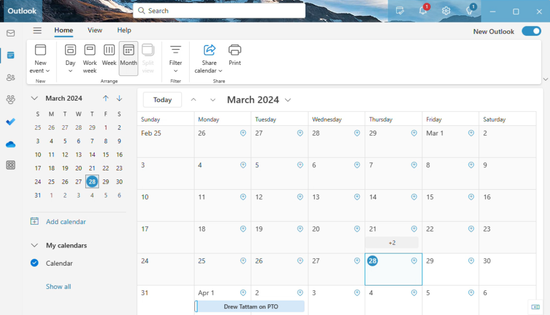This screenshot has height=315, width=550.
Task: Open the Groups icon in sidebar
Action: point(11,100)
